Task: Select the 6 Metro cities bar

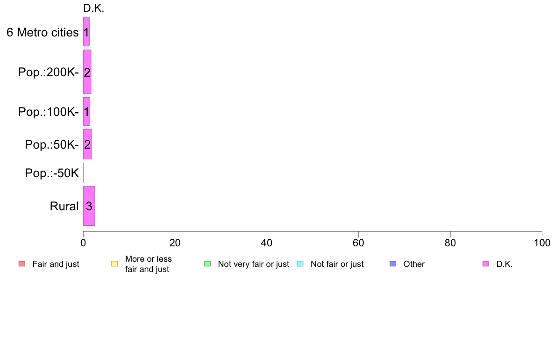Action: tap(86, 32)
